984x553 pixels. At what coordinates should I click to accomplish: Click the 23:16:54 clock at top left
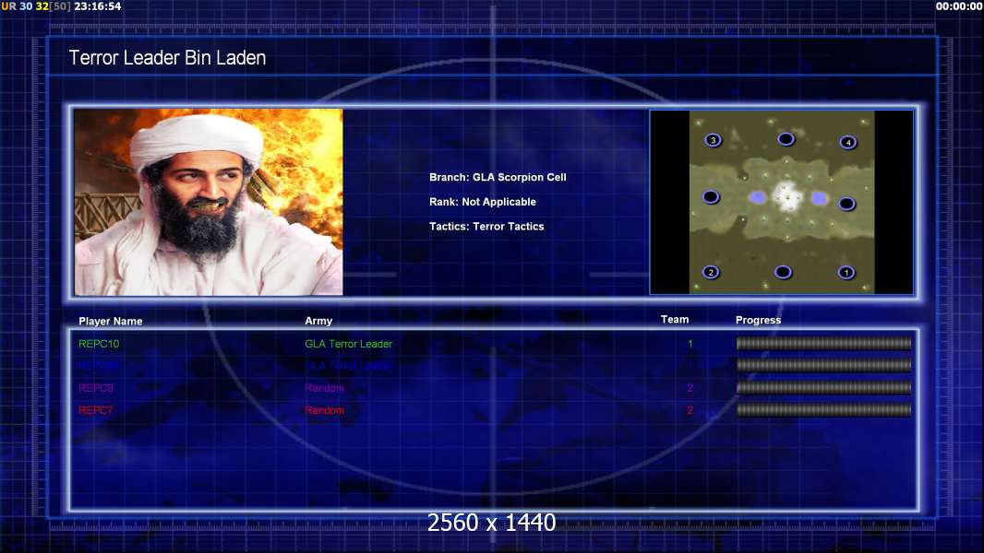coord(98,6)
